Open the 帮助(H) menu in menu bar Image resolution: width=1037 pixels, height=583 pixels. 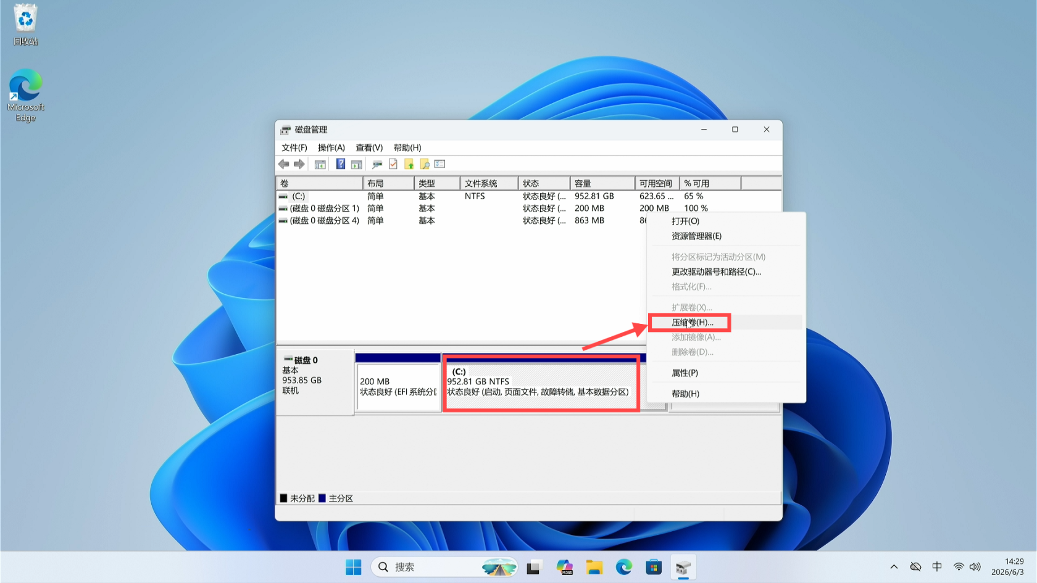tap(407, 148)
